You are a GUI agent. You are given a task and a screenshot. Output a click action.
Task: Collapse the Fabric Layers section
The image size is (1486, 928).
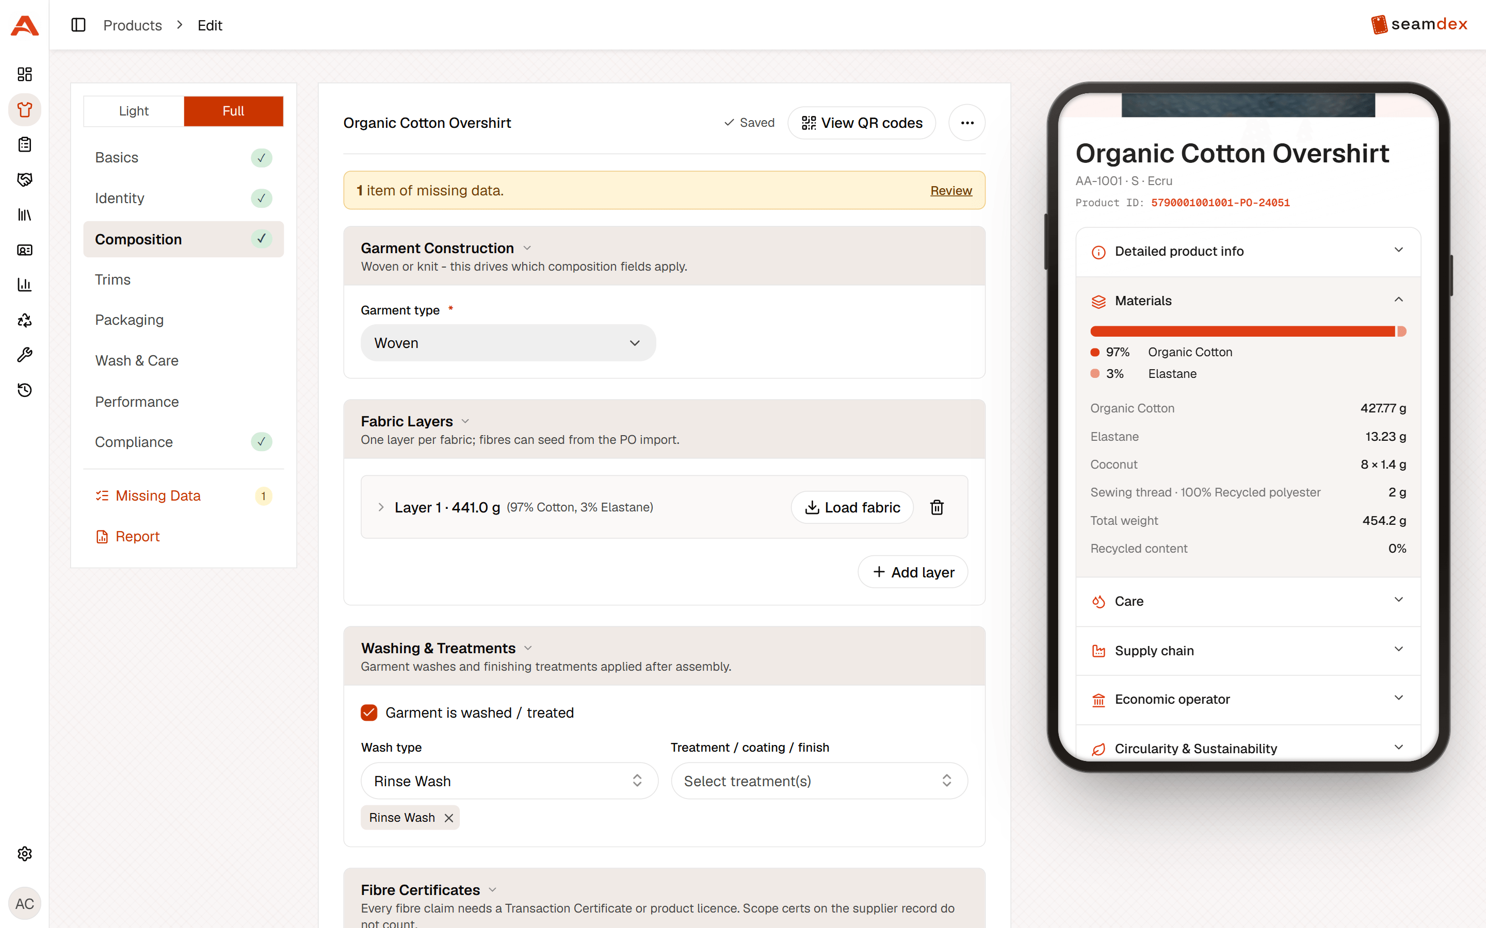pos(465,422)
